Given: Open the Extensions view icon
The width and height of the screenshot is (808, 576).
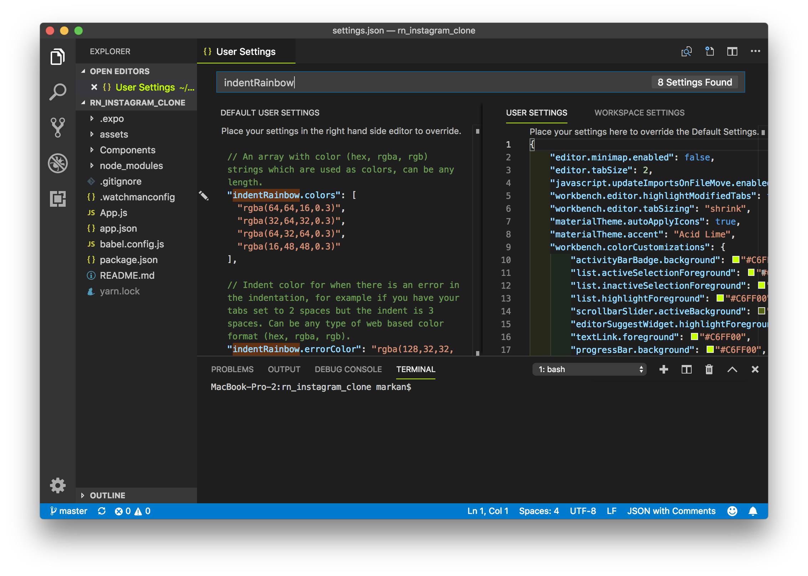Looking at the screenshot, I should pos(57,199).
